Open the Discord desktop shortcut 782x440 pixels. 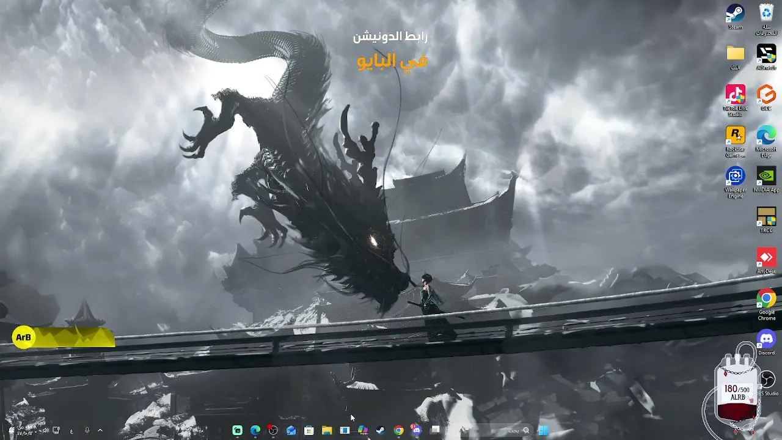click(766, 342)
